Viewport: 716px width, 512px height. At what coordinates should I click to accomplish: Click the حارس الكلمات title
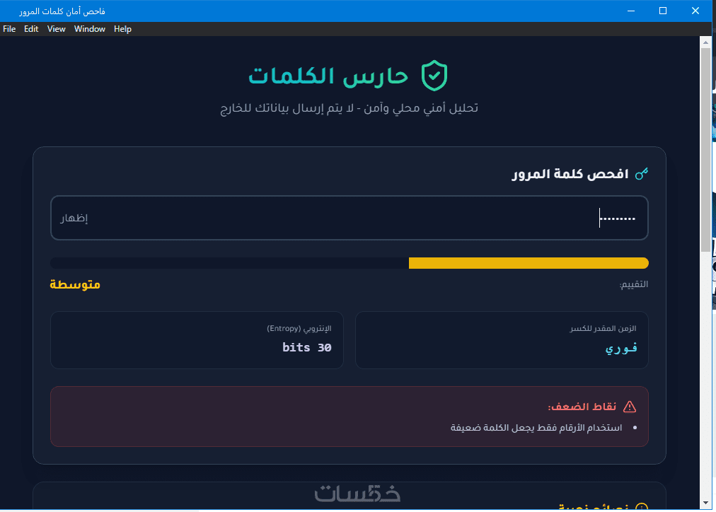point(328,76)
